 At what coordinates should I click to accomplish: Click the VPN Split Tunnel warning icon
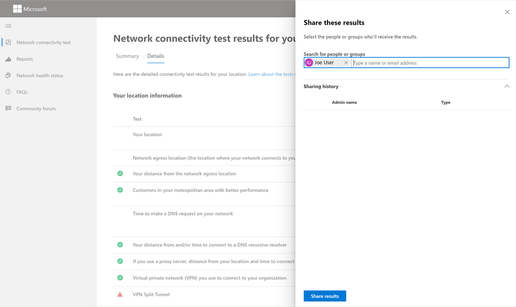(120, 295)
